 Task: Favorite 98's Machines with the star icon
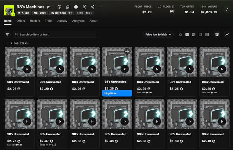[x=48, y=7]
